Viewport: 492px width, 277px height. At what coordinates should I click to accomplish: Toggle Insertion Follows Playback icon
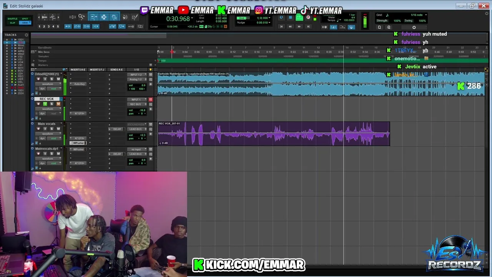coord(96,27)
